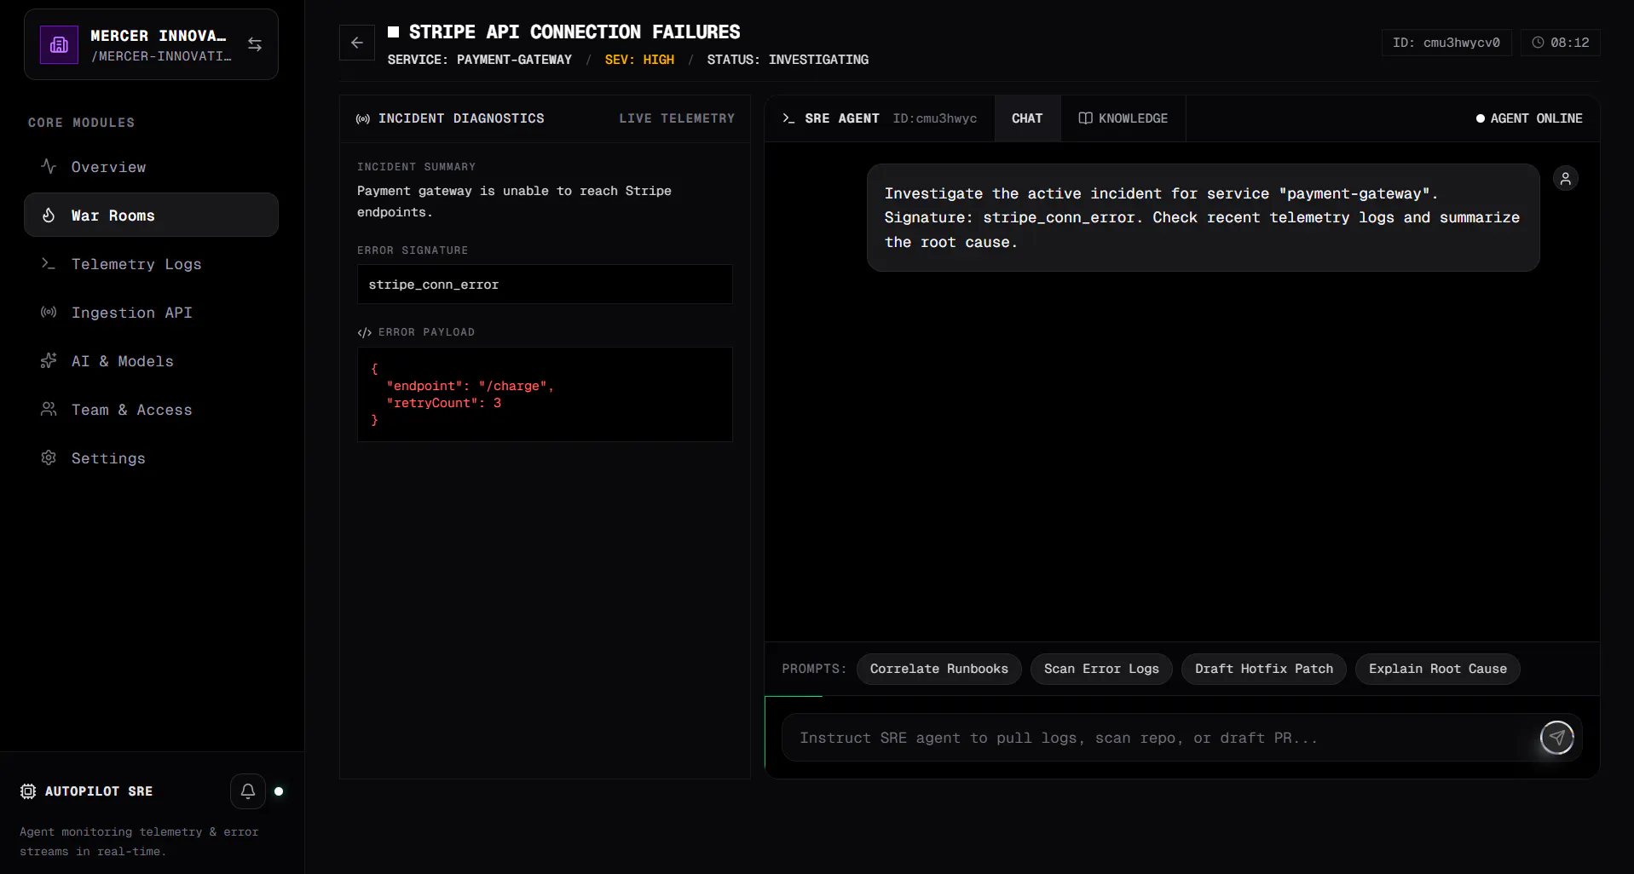The image size is (1634, 874).
Task: Click the Settings gear icon
Action: [49, 458]
